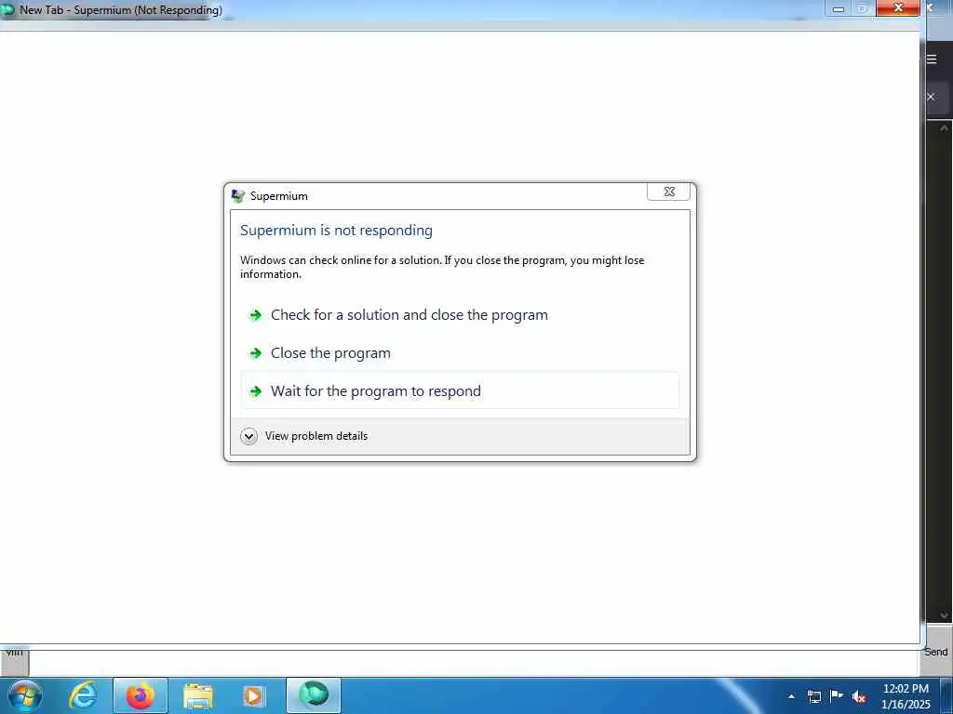
Task: Expand View problem details
Action: [x=304, y=436]
